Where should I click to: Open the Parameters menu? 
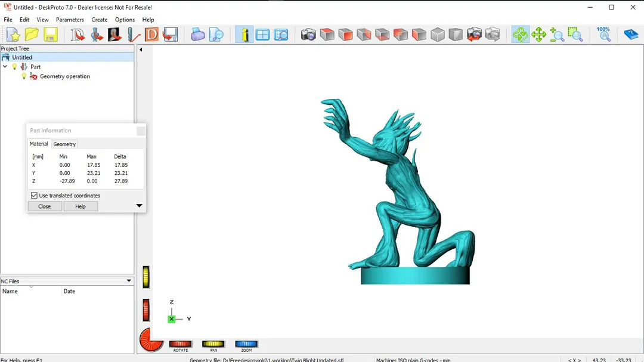pos(70,20)
